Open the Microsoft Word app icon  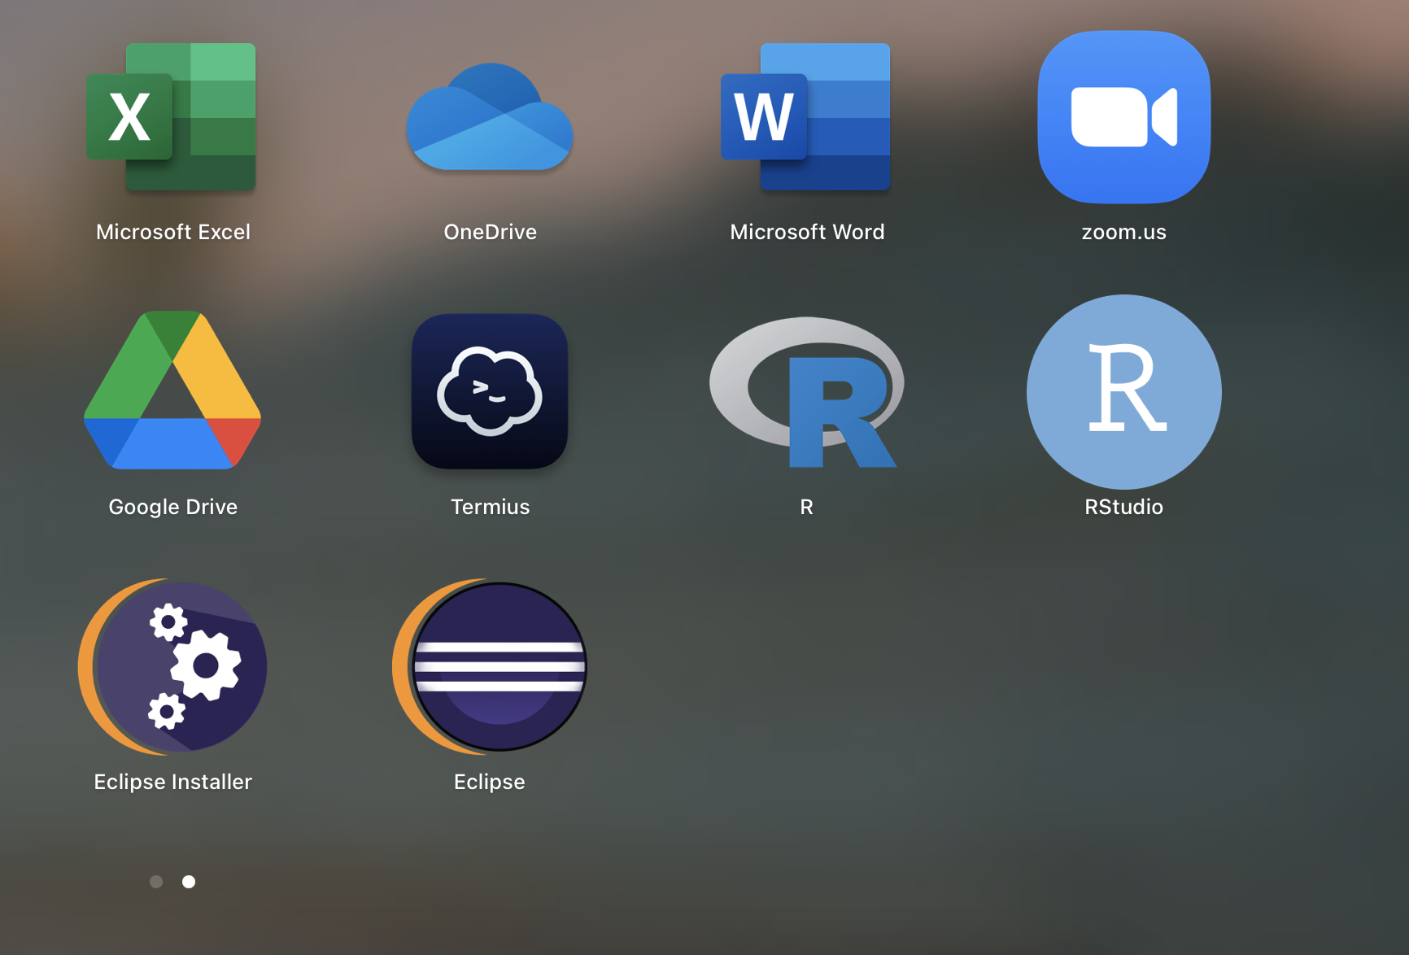click(x=806, y=117)
